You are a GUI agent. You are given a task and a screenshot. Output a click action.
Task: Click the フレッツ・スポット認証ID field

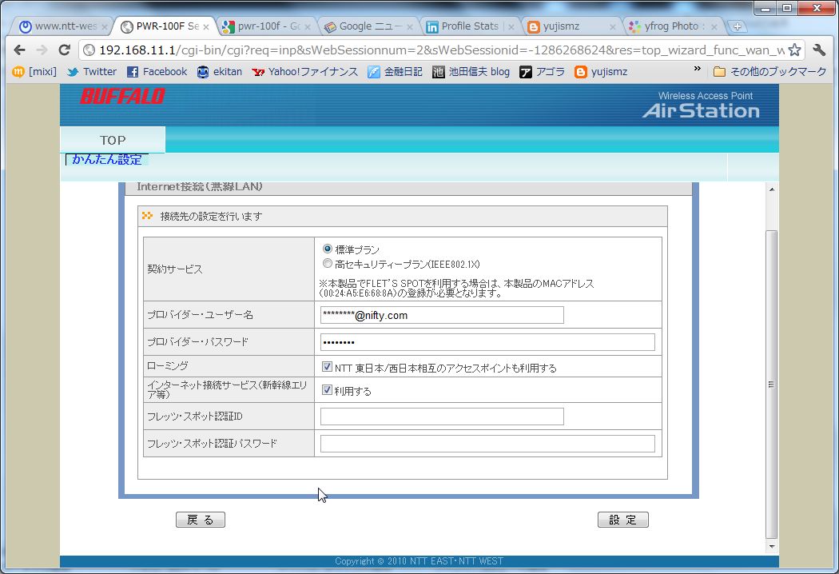[x=442, y=416]
